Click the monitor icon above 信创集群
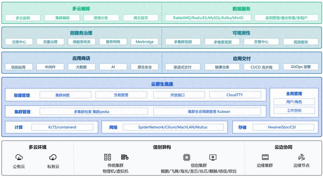Image resolution: width=323 pixels, height=178 pixels. click(x=213, y=157)
